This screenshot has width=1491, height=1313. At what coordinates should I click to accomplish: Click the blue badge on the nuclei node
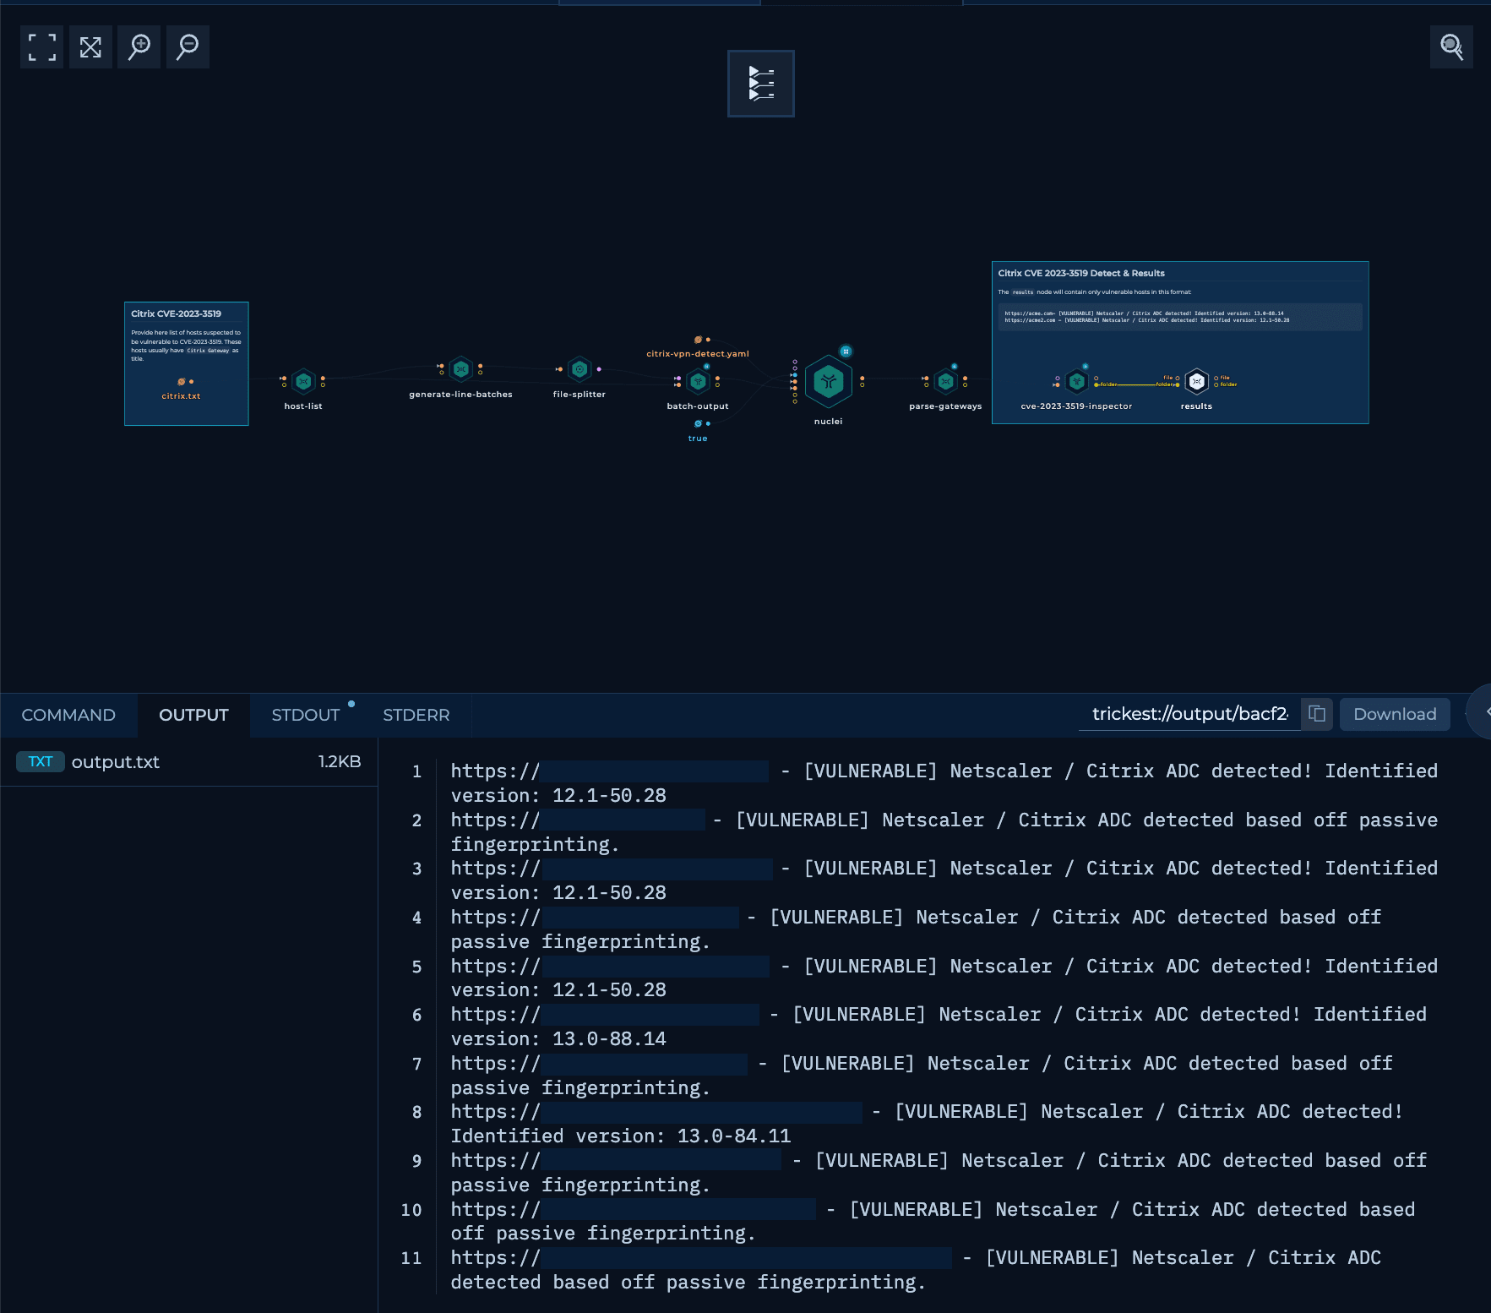point(846,351)
